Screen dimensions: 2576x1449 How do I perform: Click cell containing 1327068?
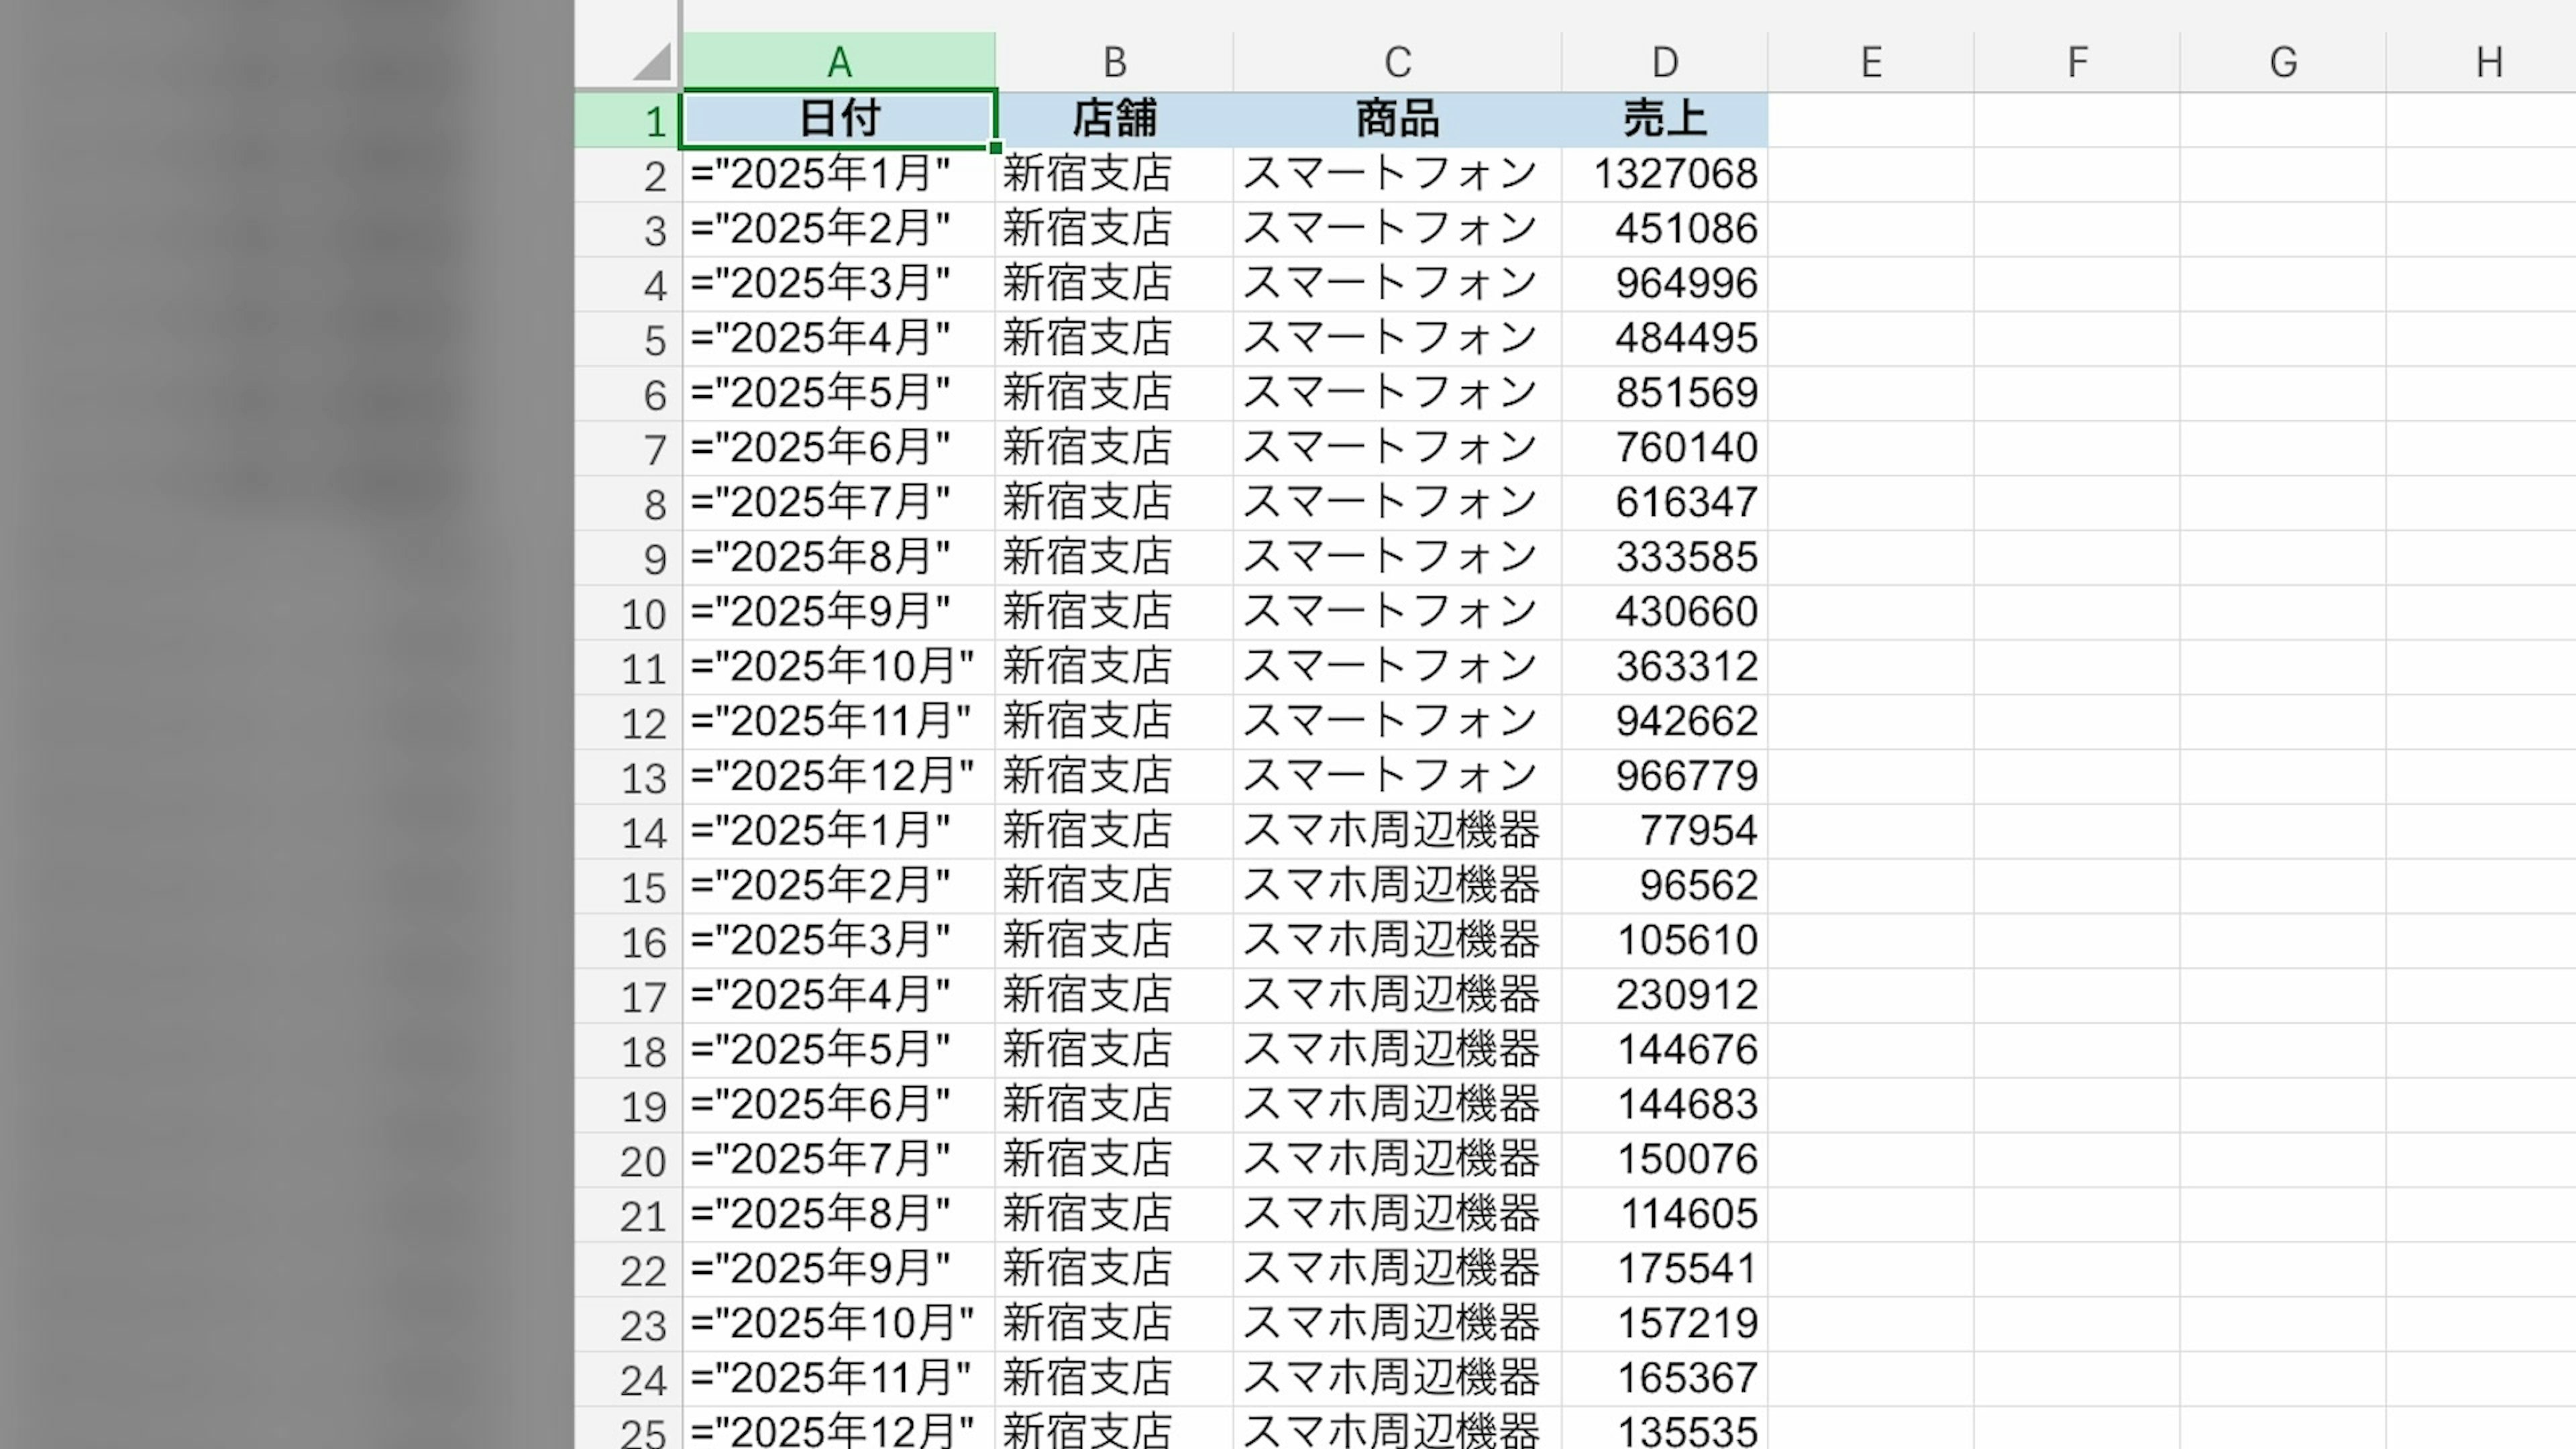click(x=1674, y=174)
